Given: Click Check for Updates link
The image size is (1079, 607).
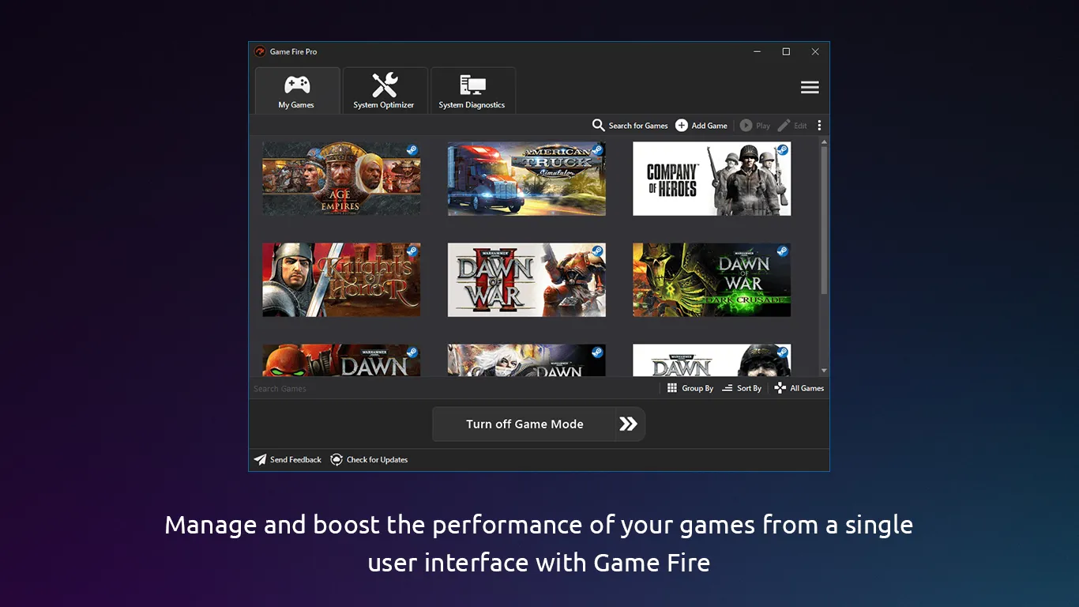Looking at the screenshot, I should 369,459.
